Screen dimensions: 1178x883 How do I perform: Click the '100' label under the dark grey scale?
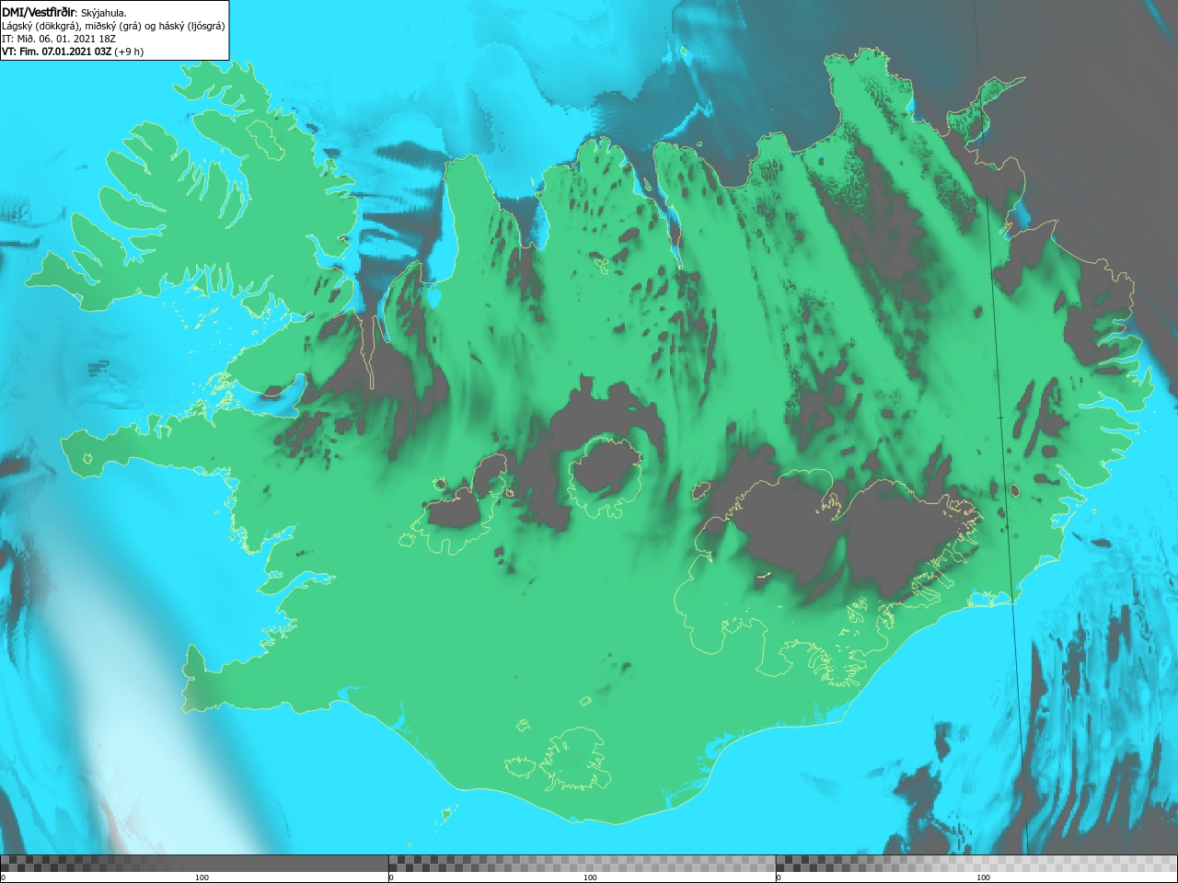(202, 877)
